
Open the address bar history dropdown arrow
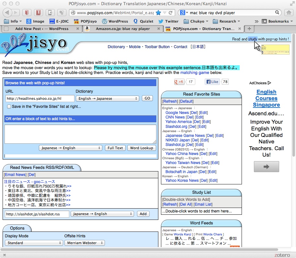coord(165,13)
